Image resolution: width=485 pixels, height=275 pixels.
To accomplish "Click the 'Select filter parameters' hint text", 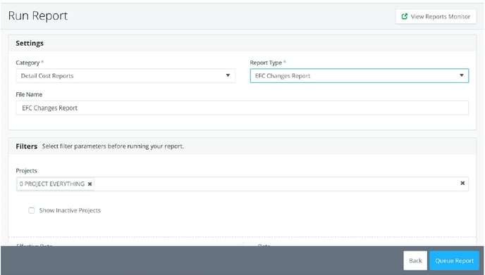I will click(113, 146).
